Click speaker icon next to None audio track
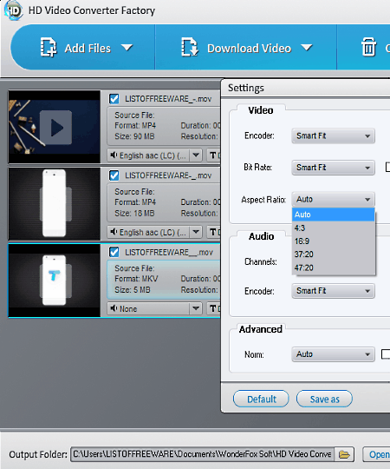This screenshot has height=469, width=390. click(114, 308)
